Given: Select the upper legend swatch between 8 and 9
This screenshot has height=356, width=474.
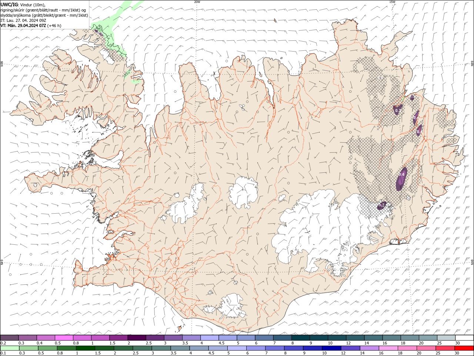Looking at the screenshot, I should coord(301,337).
